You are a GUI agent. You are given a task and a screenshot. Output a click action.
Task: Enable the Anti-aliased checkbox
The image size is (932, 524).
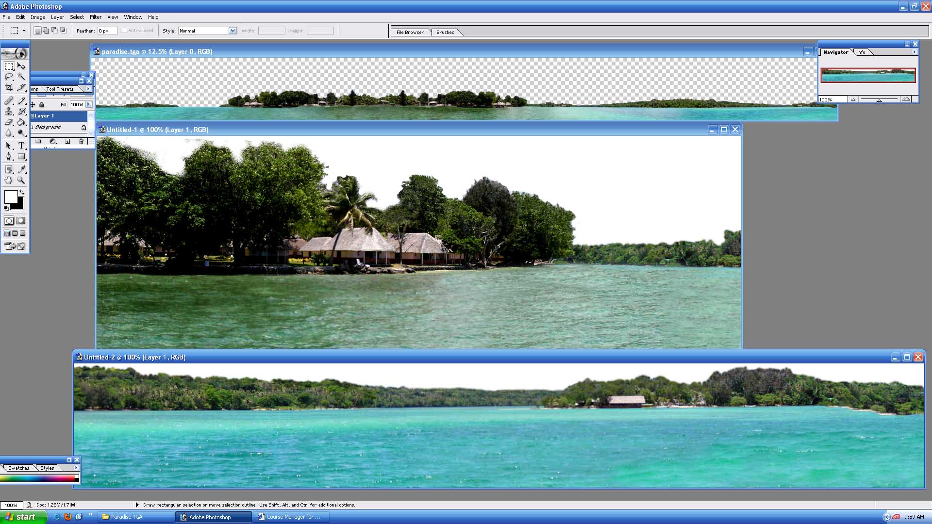(x=125, y=31)
